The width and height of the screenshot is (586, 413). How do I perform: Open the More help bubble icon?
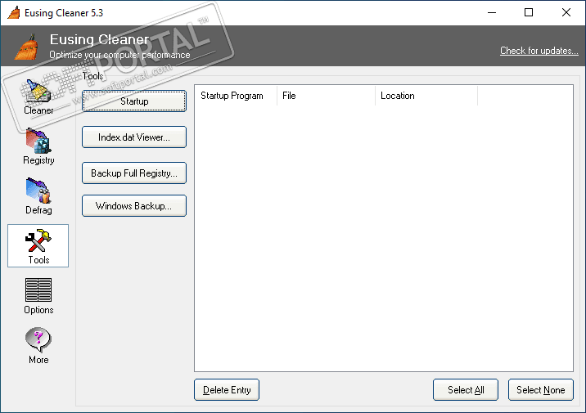[38, 340]
